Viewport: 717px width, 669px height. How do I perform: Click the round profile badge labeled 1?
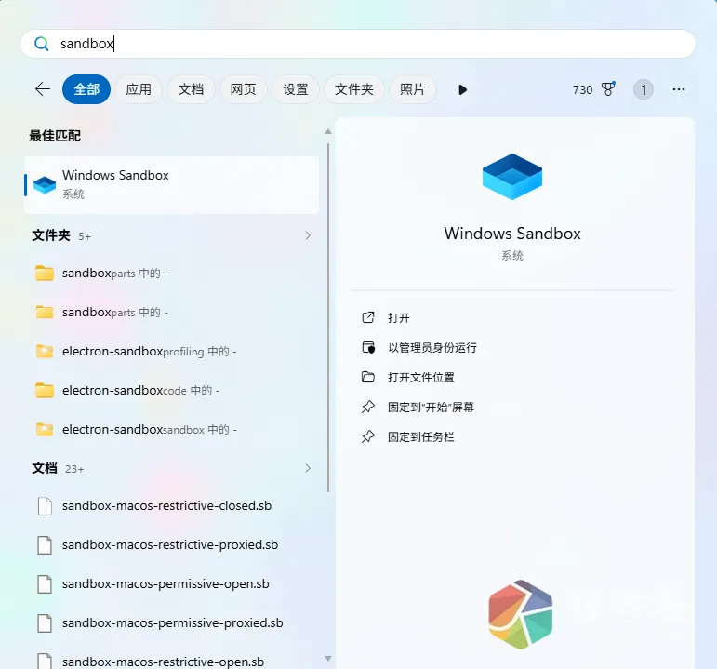(x=643, y=89)
